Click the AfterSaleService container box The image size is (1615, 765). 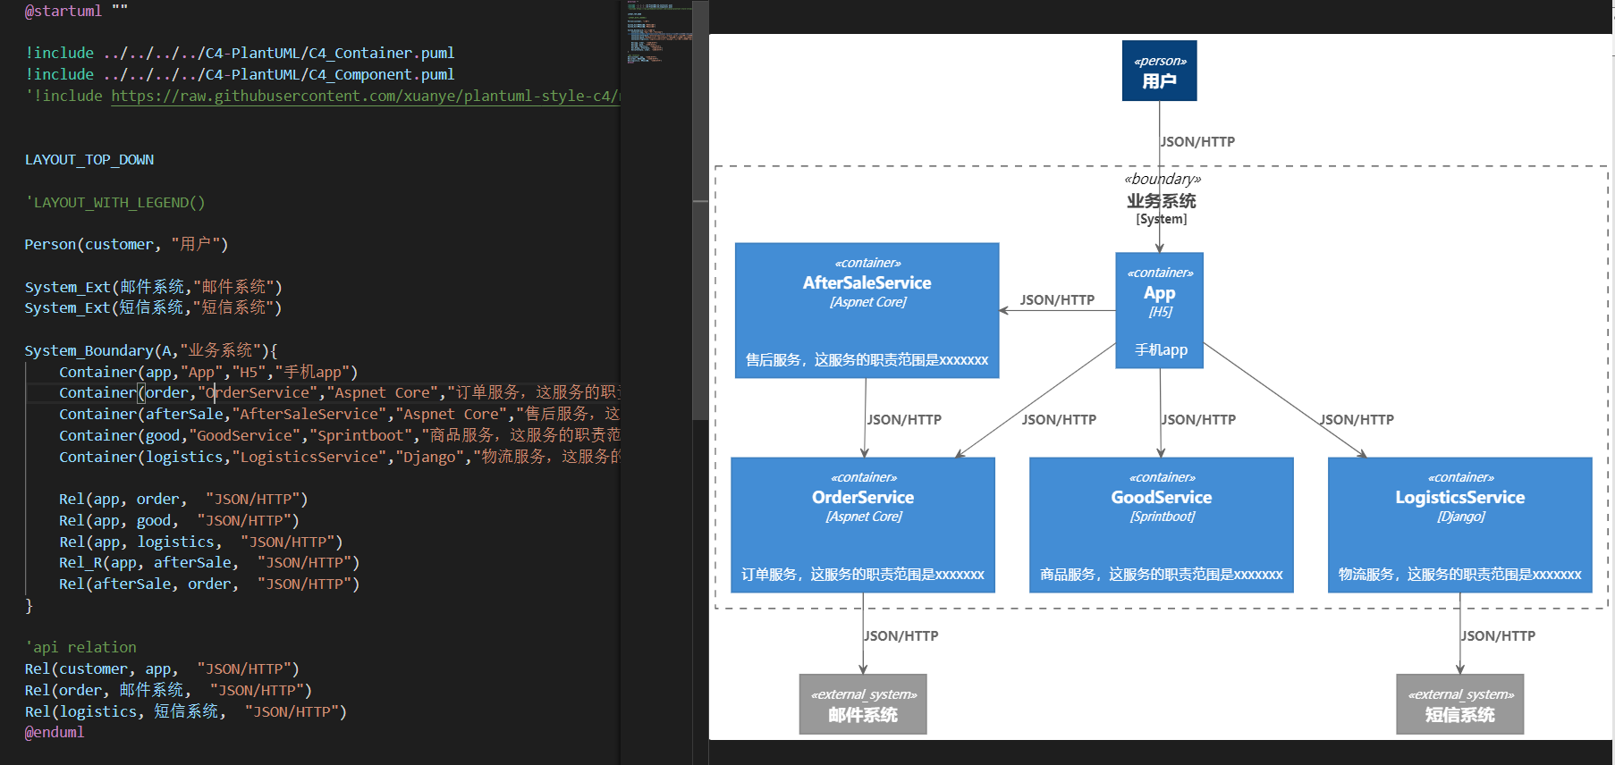click(x=867, y=310)
